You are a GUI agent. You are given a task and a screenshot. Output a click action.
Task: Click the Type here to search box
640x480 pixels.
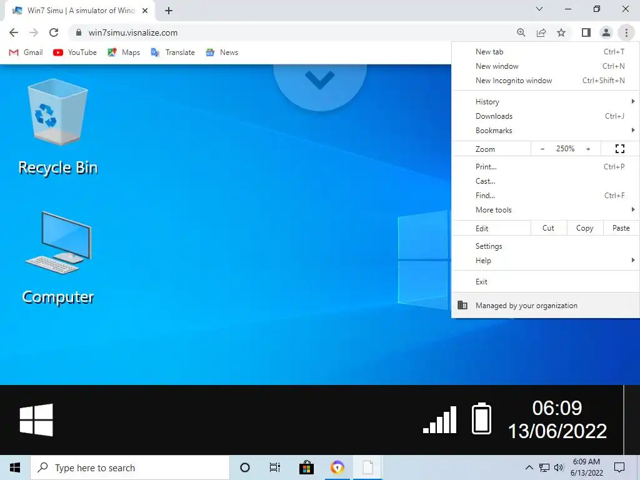[x=130, y=467]
